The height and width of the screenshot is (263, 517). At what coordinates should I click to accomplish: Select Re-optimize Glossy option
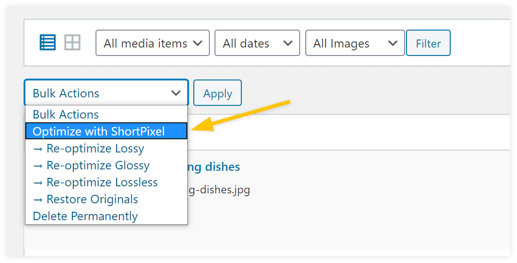coord(106,165)
